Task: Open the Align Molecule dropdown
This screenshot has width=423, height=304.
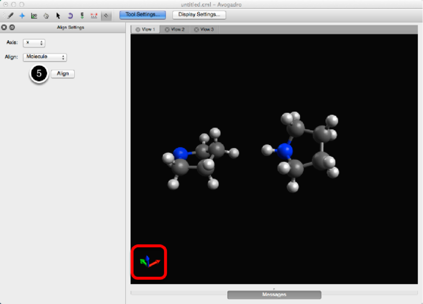Action: coord(45,57)
